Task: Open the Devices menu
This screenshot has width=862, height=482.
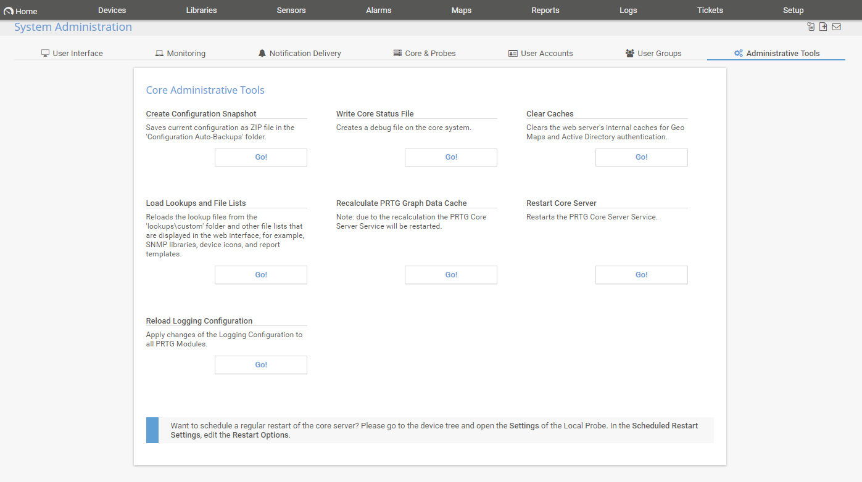Action: coord(112,10)
